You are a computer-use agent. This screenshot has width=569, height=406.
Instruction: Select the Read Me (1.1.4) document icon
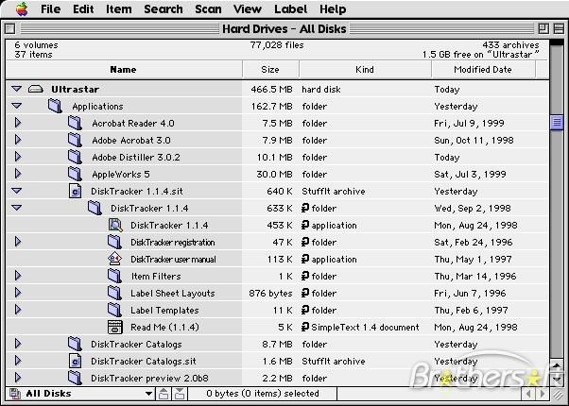point(115,327)
